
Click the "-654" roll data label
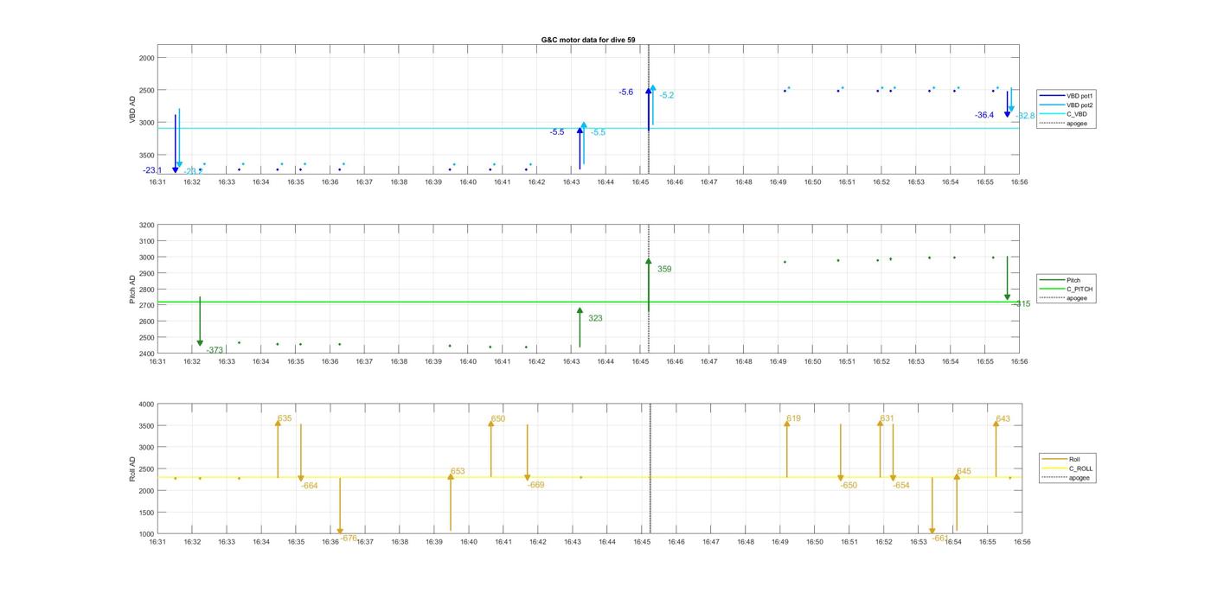(x=901, y=486)
